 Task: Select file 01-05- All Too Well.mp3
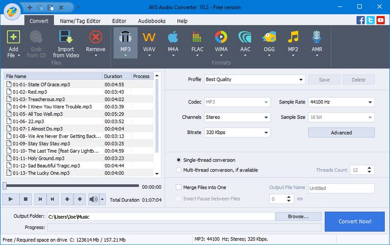(78, 114)
